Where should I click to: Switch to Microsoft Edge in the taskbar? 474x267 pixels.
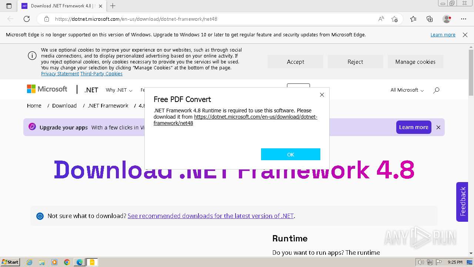click(x=79, y=262)
